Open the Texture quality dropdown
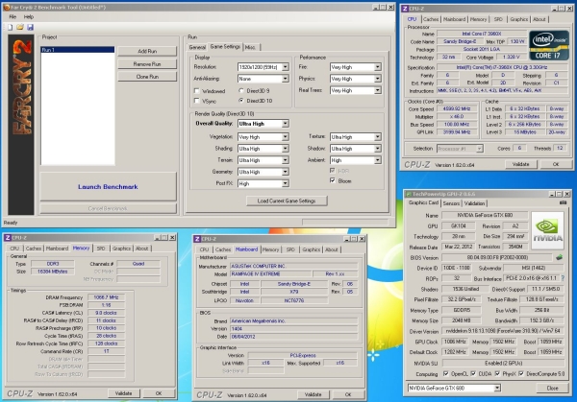Viewport: 577px width, 402px height. click(378, 137)
